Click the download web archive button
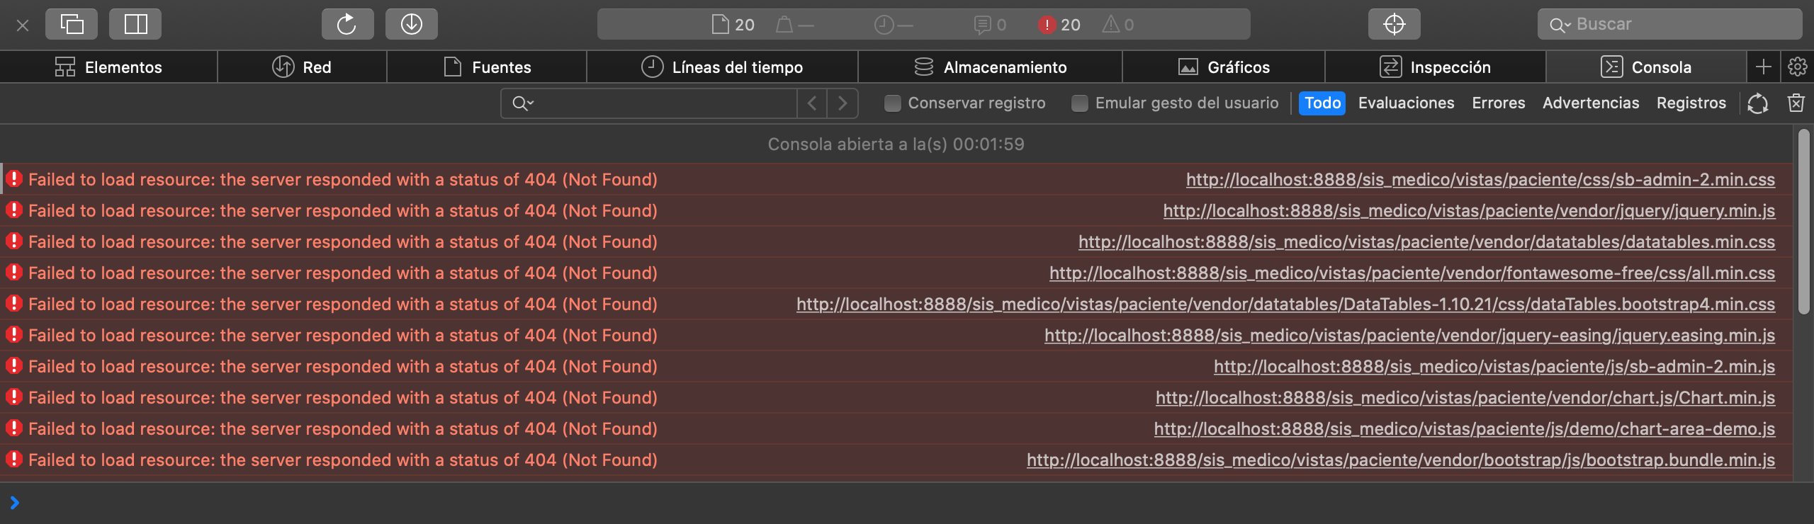 pos(411,24)
